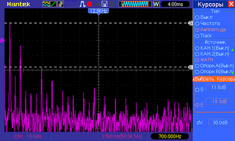Click the pulse trigger icon
The width and height of the screenshot is (235, 141).
[82, 4]
